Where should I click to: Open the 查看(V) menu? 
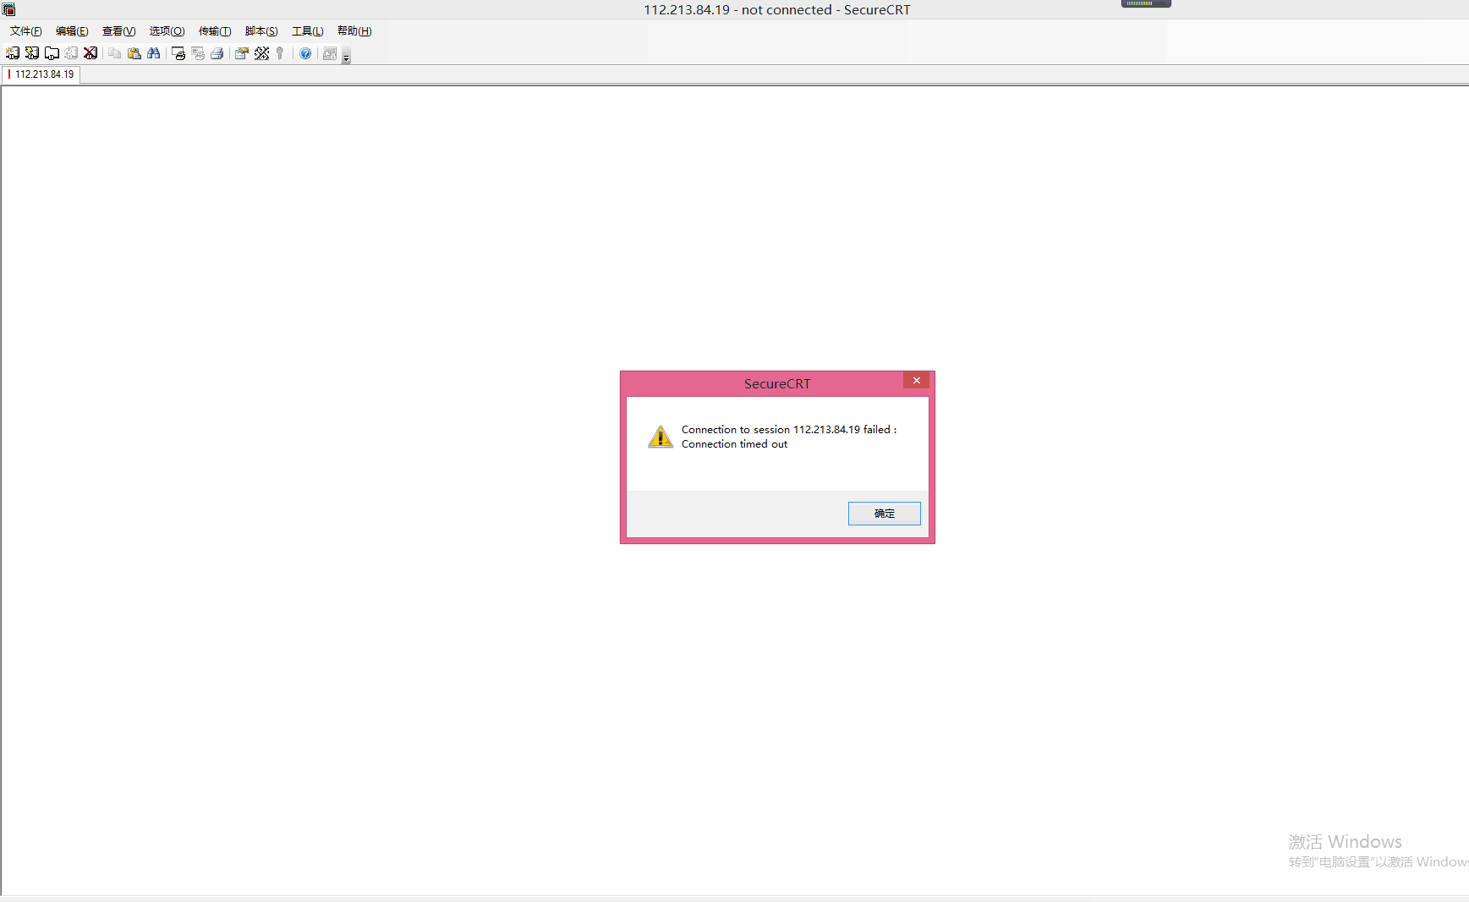coord(119,31)
